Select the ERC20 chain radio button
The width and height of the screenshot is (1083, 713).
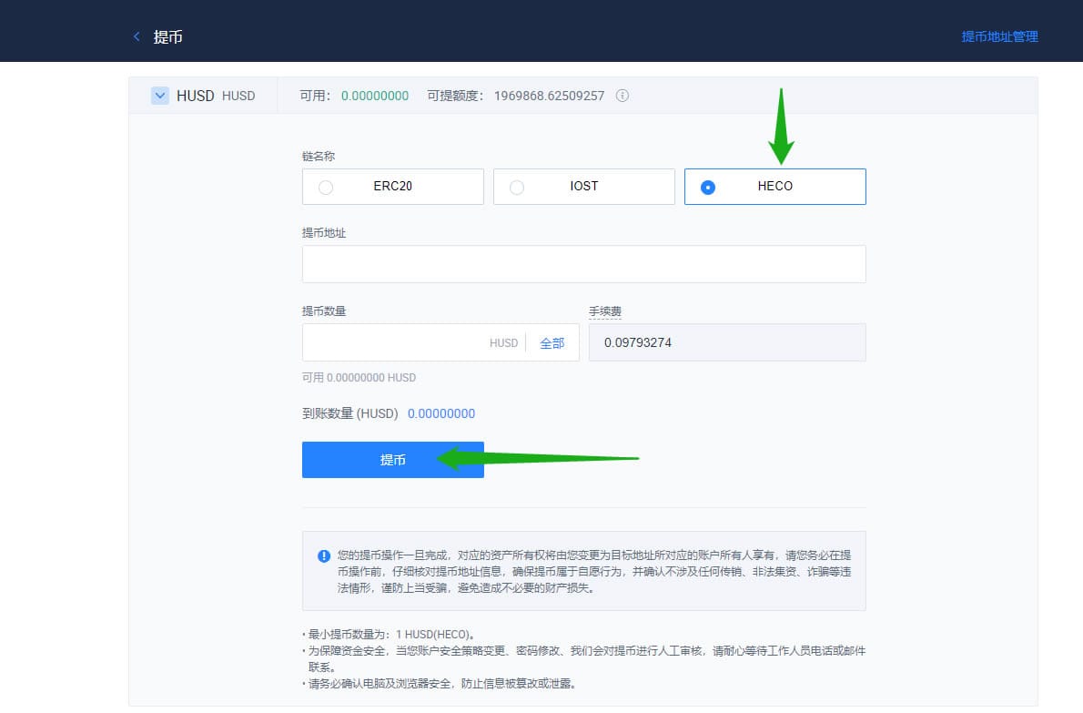point(326,187)
